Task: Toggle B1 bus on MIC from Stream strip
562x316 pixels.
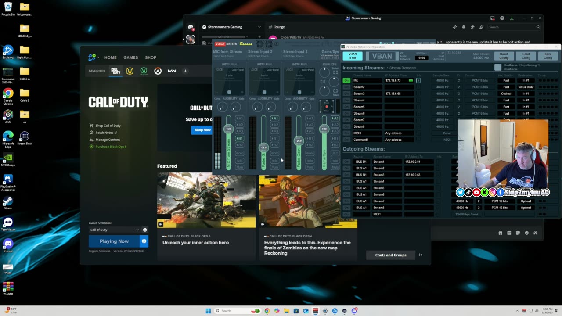Action: click(239, 139)
